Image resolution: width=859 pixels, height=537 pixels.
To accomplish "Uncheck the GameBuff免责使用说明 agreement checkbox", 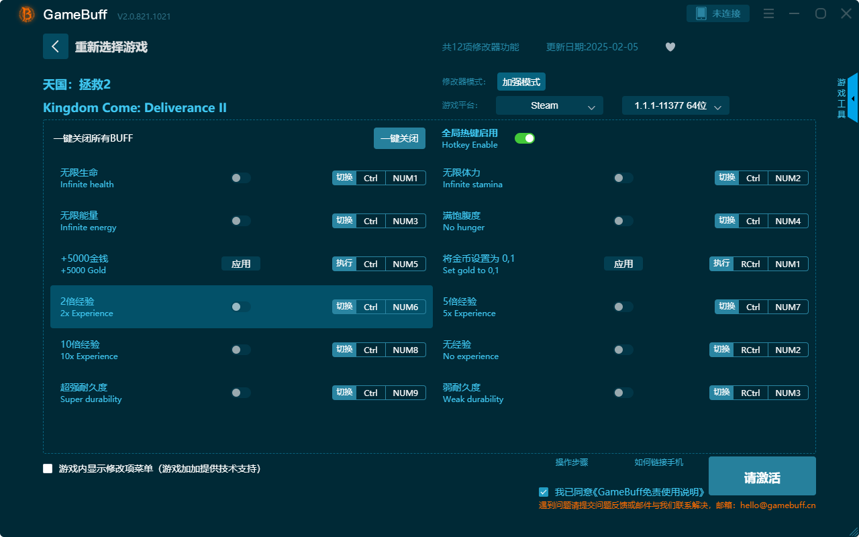I will pos(544,491).
